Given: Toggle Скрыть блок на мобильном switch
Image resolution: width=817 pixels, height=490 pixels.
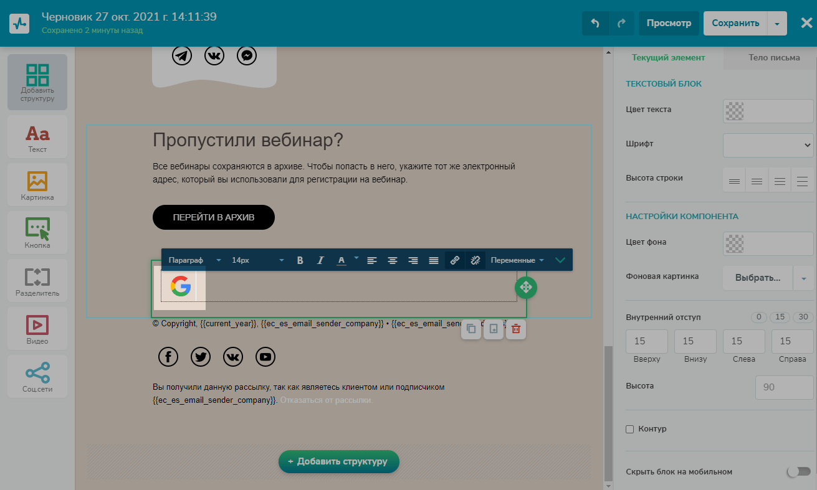Looking at the screenshot, I should tap(798, 471).
